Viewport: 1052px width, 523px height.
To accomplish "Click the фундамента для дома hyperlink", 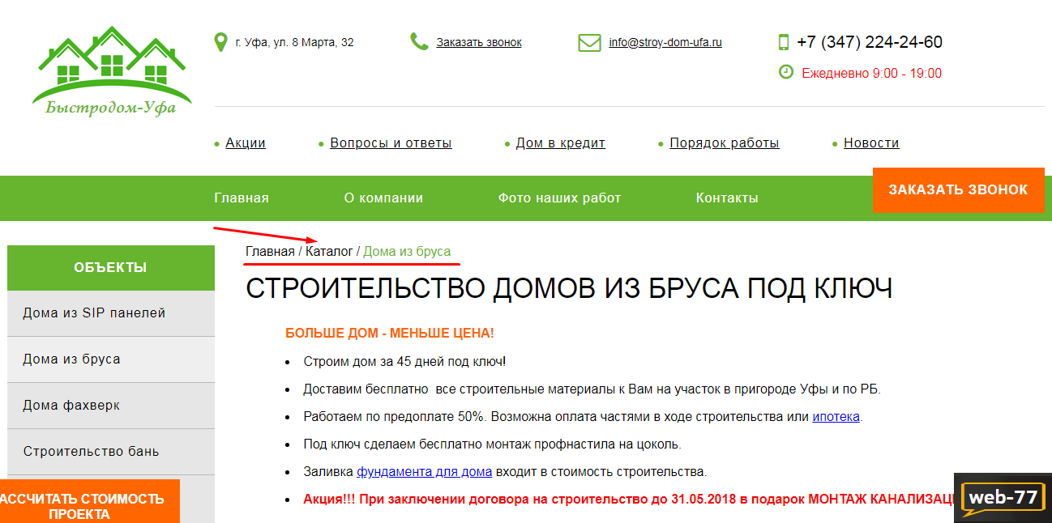I will (x=425, y=471).
